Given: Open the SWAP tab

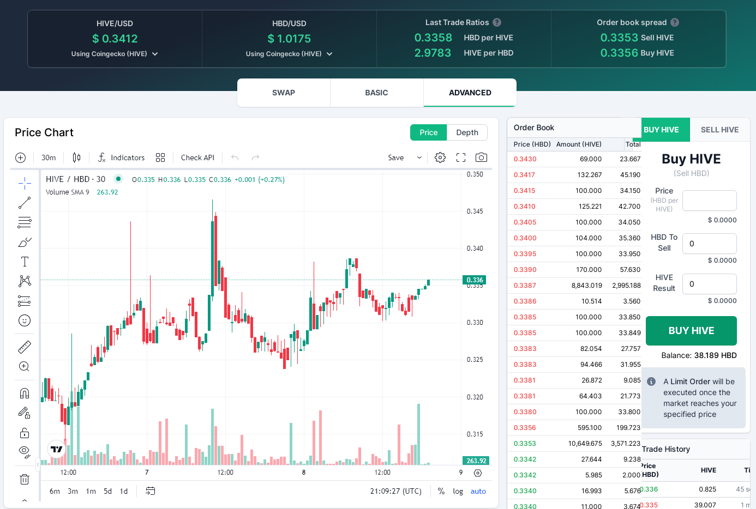Looking at the screenshot, I should click(284, 93).
